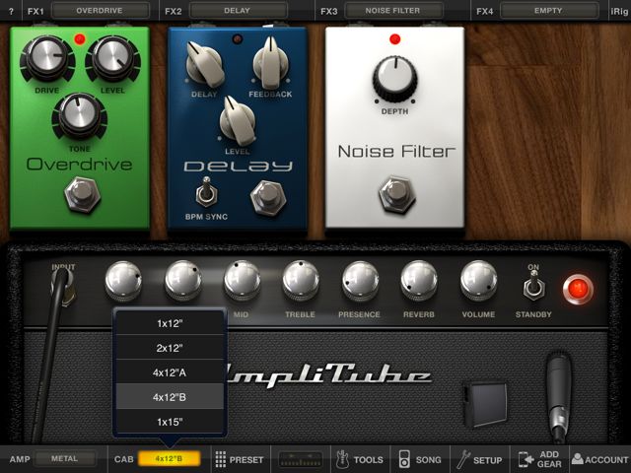Flip the BPM Sync toggle switch
The height and width of the screenshot is (473, 631).
(206, 193)
